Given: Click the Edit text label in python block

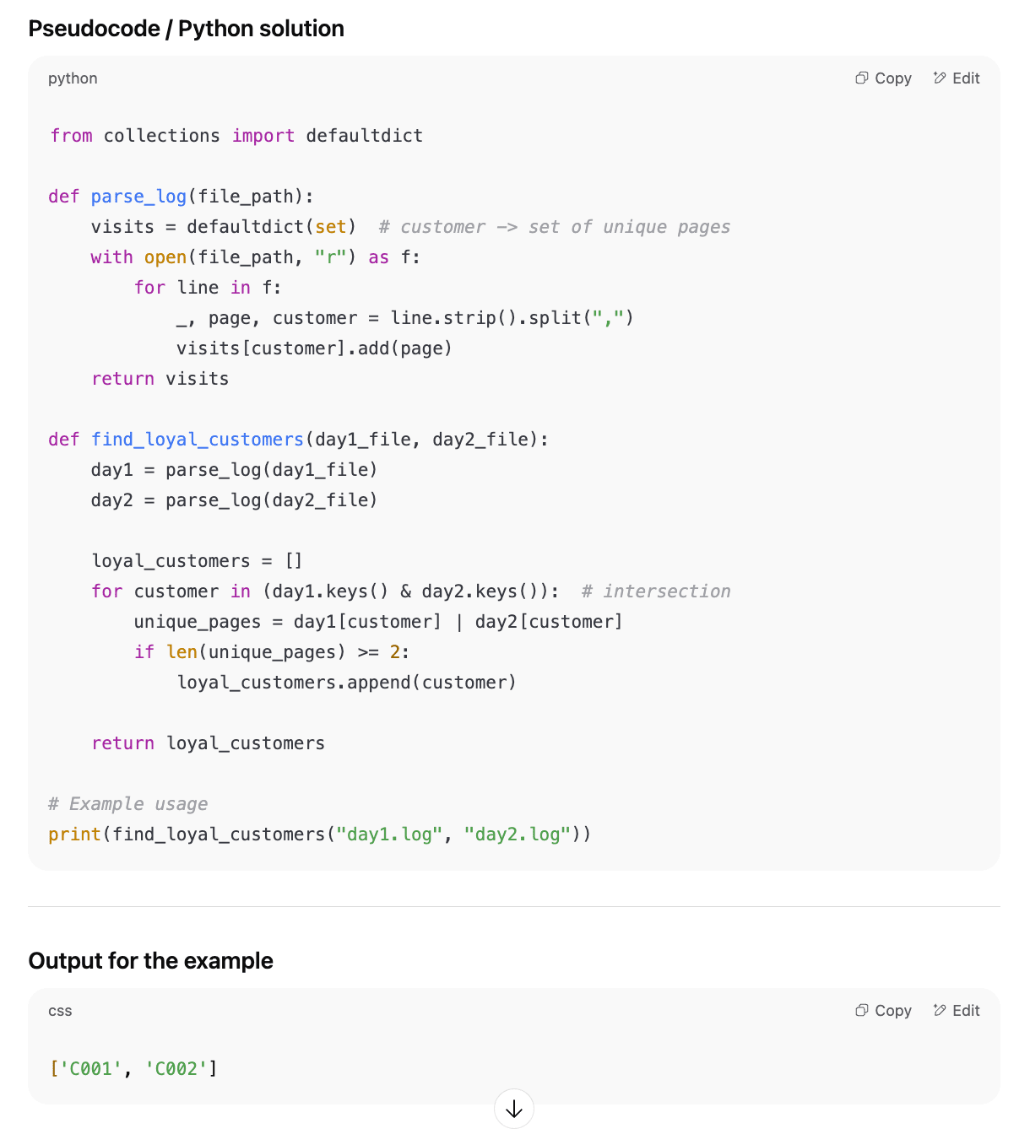Looking at the screenshot, I should point(966,78).
